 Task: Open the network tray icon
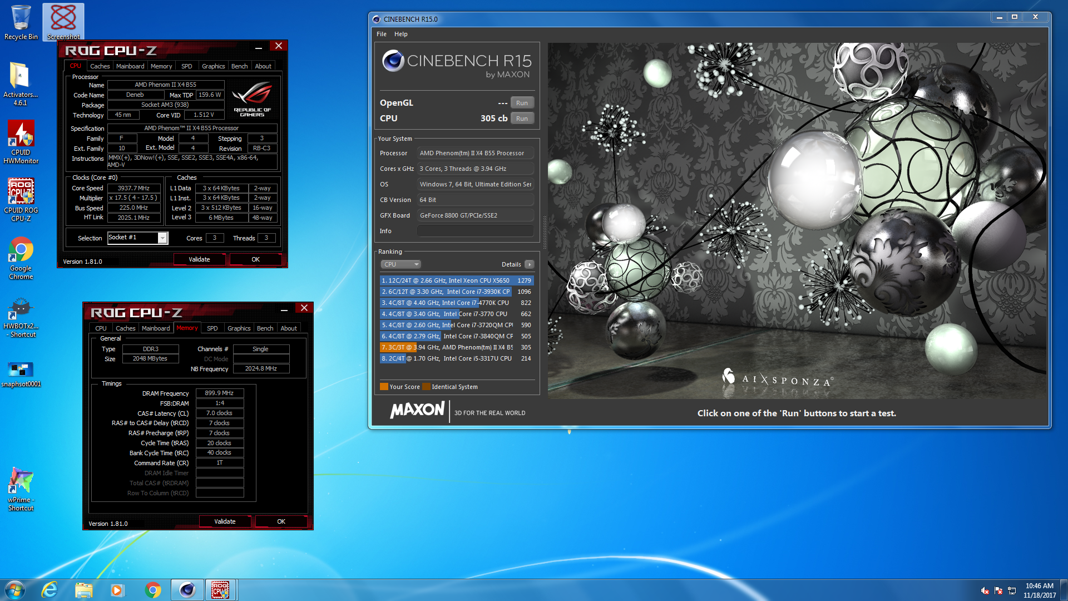(x=1012, y=590)
